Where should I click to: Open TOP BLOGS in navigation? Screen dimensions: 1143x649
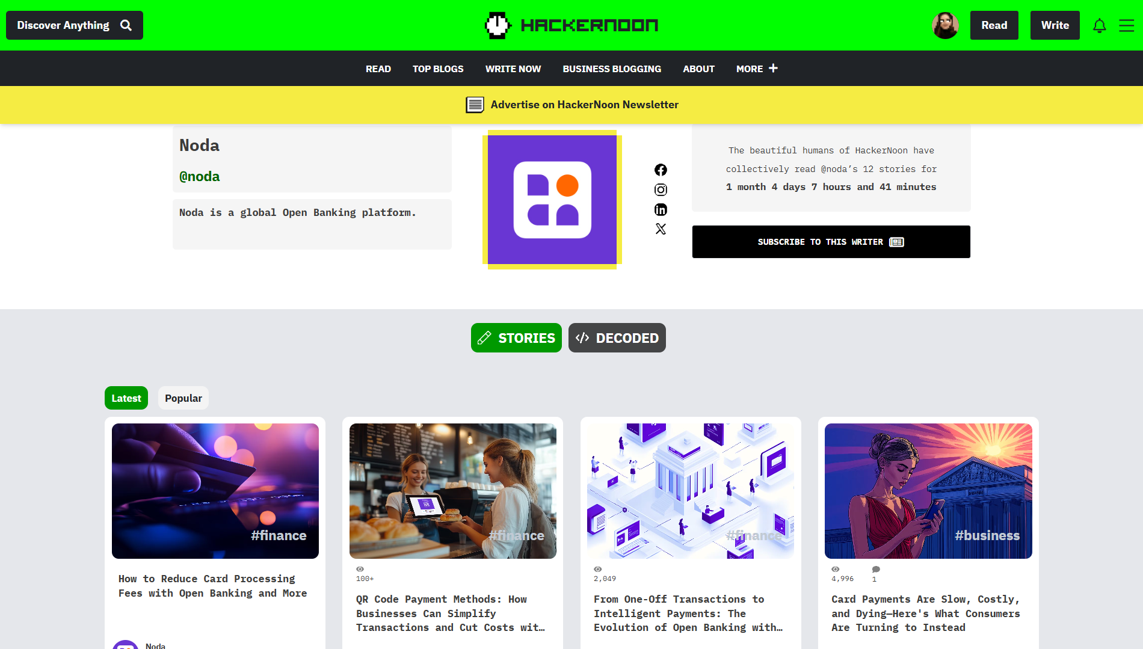coord(438,69)
